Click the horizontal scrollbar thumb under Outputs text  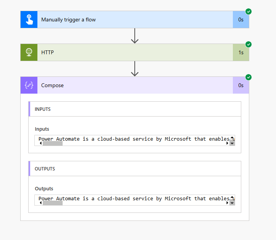[52, 203]
